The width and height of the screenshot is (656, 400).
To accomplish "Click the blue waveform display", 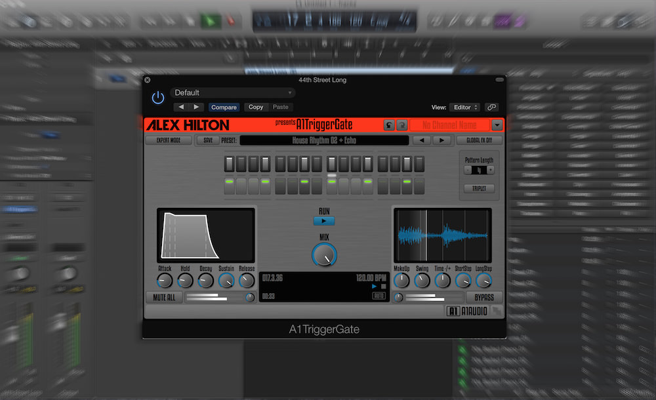I will click(x=443, y=235).
